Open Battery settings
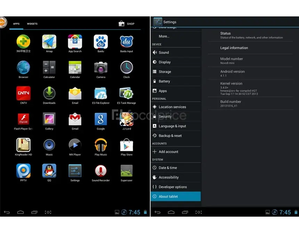Image resolution: width=299 pixels, height=232 pixels. tap(176, 81)
